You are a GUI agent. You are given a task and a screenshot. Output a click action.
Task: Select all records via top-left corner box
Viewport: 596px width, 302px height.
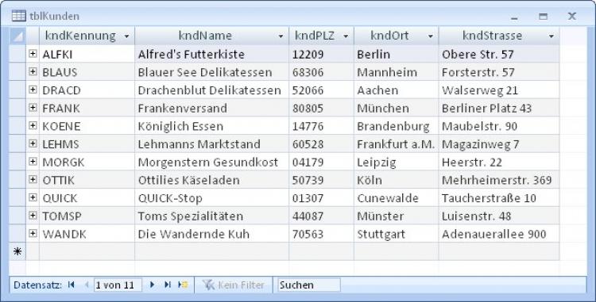point(17,36)
